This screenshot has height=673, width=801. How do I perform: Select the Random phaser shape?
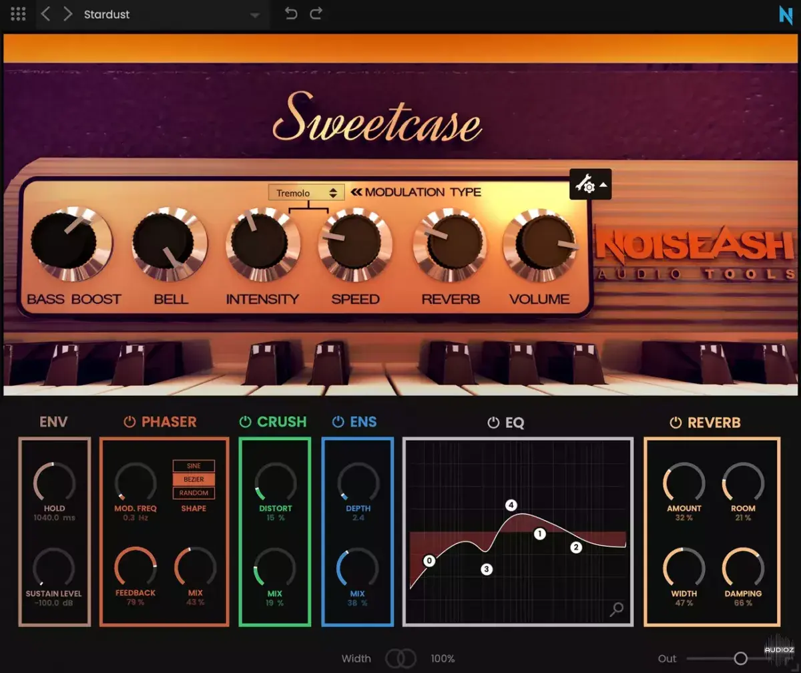tap(194, 493)
